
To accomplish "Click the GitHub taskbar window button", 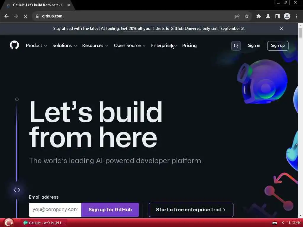I will [44, 223].
